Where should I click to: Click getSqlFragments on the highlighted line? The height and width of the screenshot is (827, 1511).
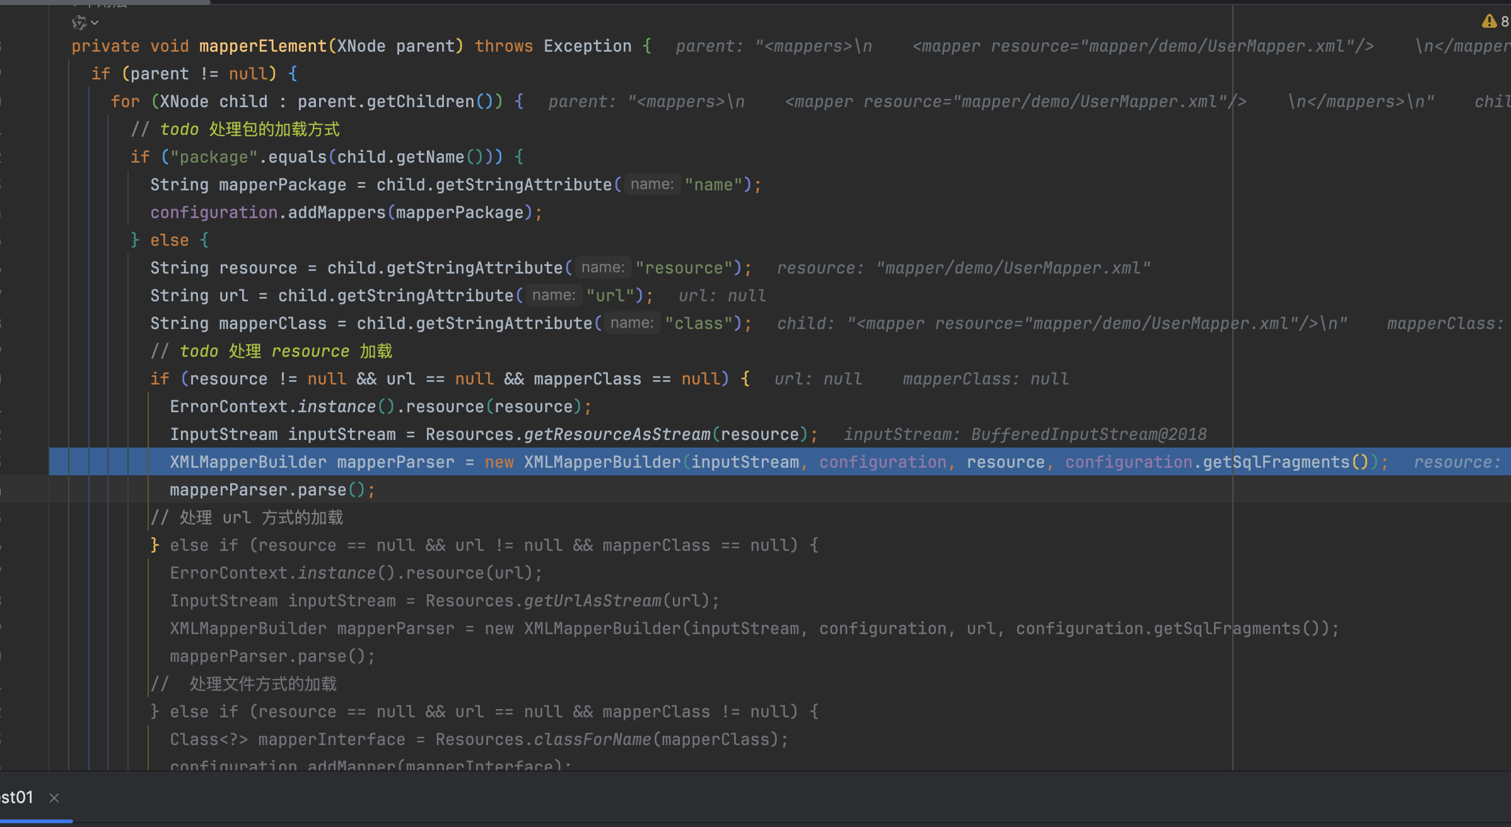click(1276, 462)
